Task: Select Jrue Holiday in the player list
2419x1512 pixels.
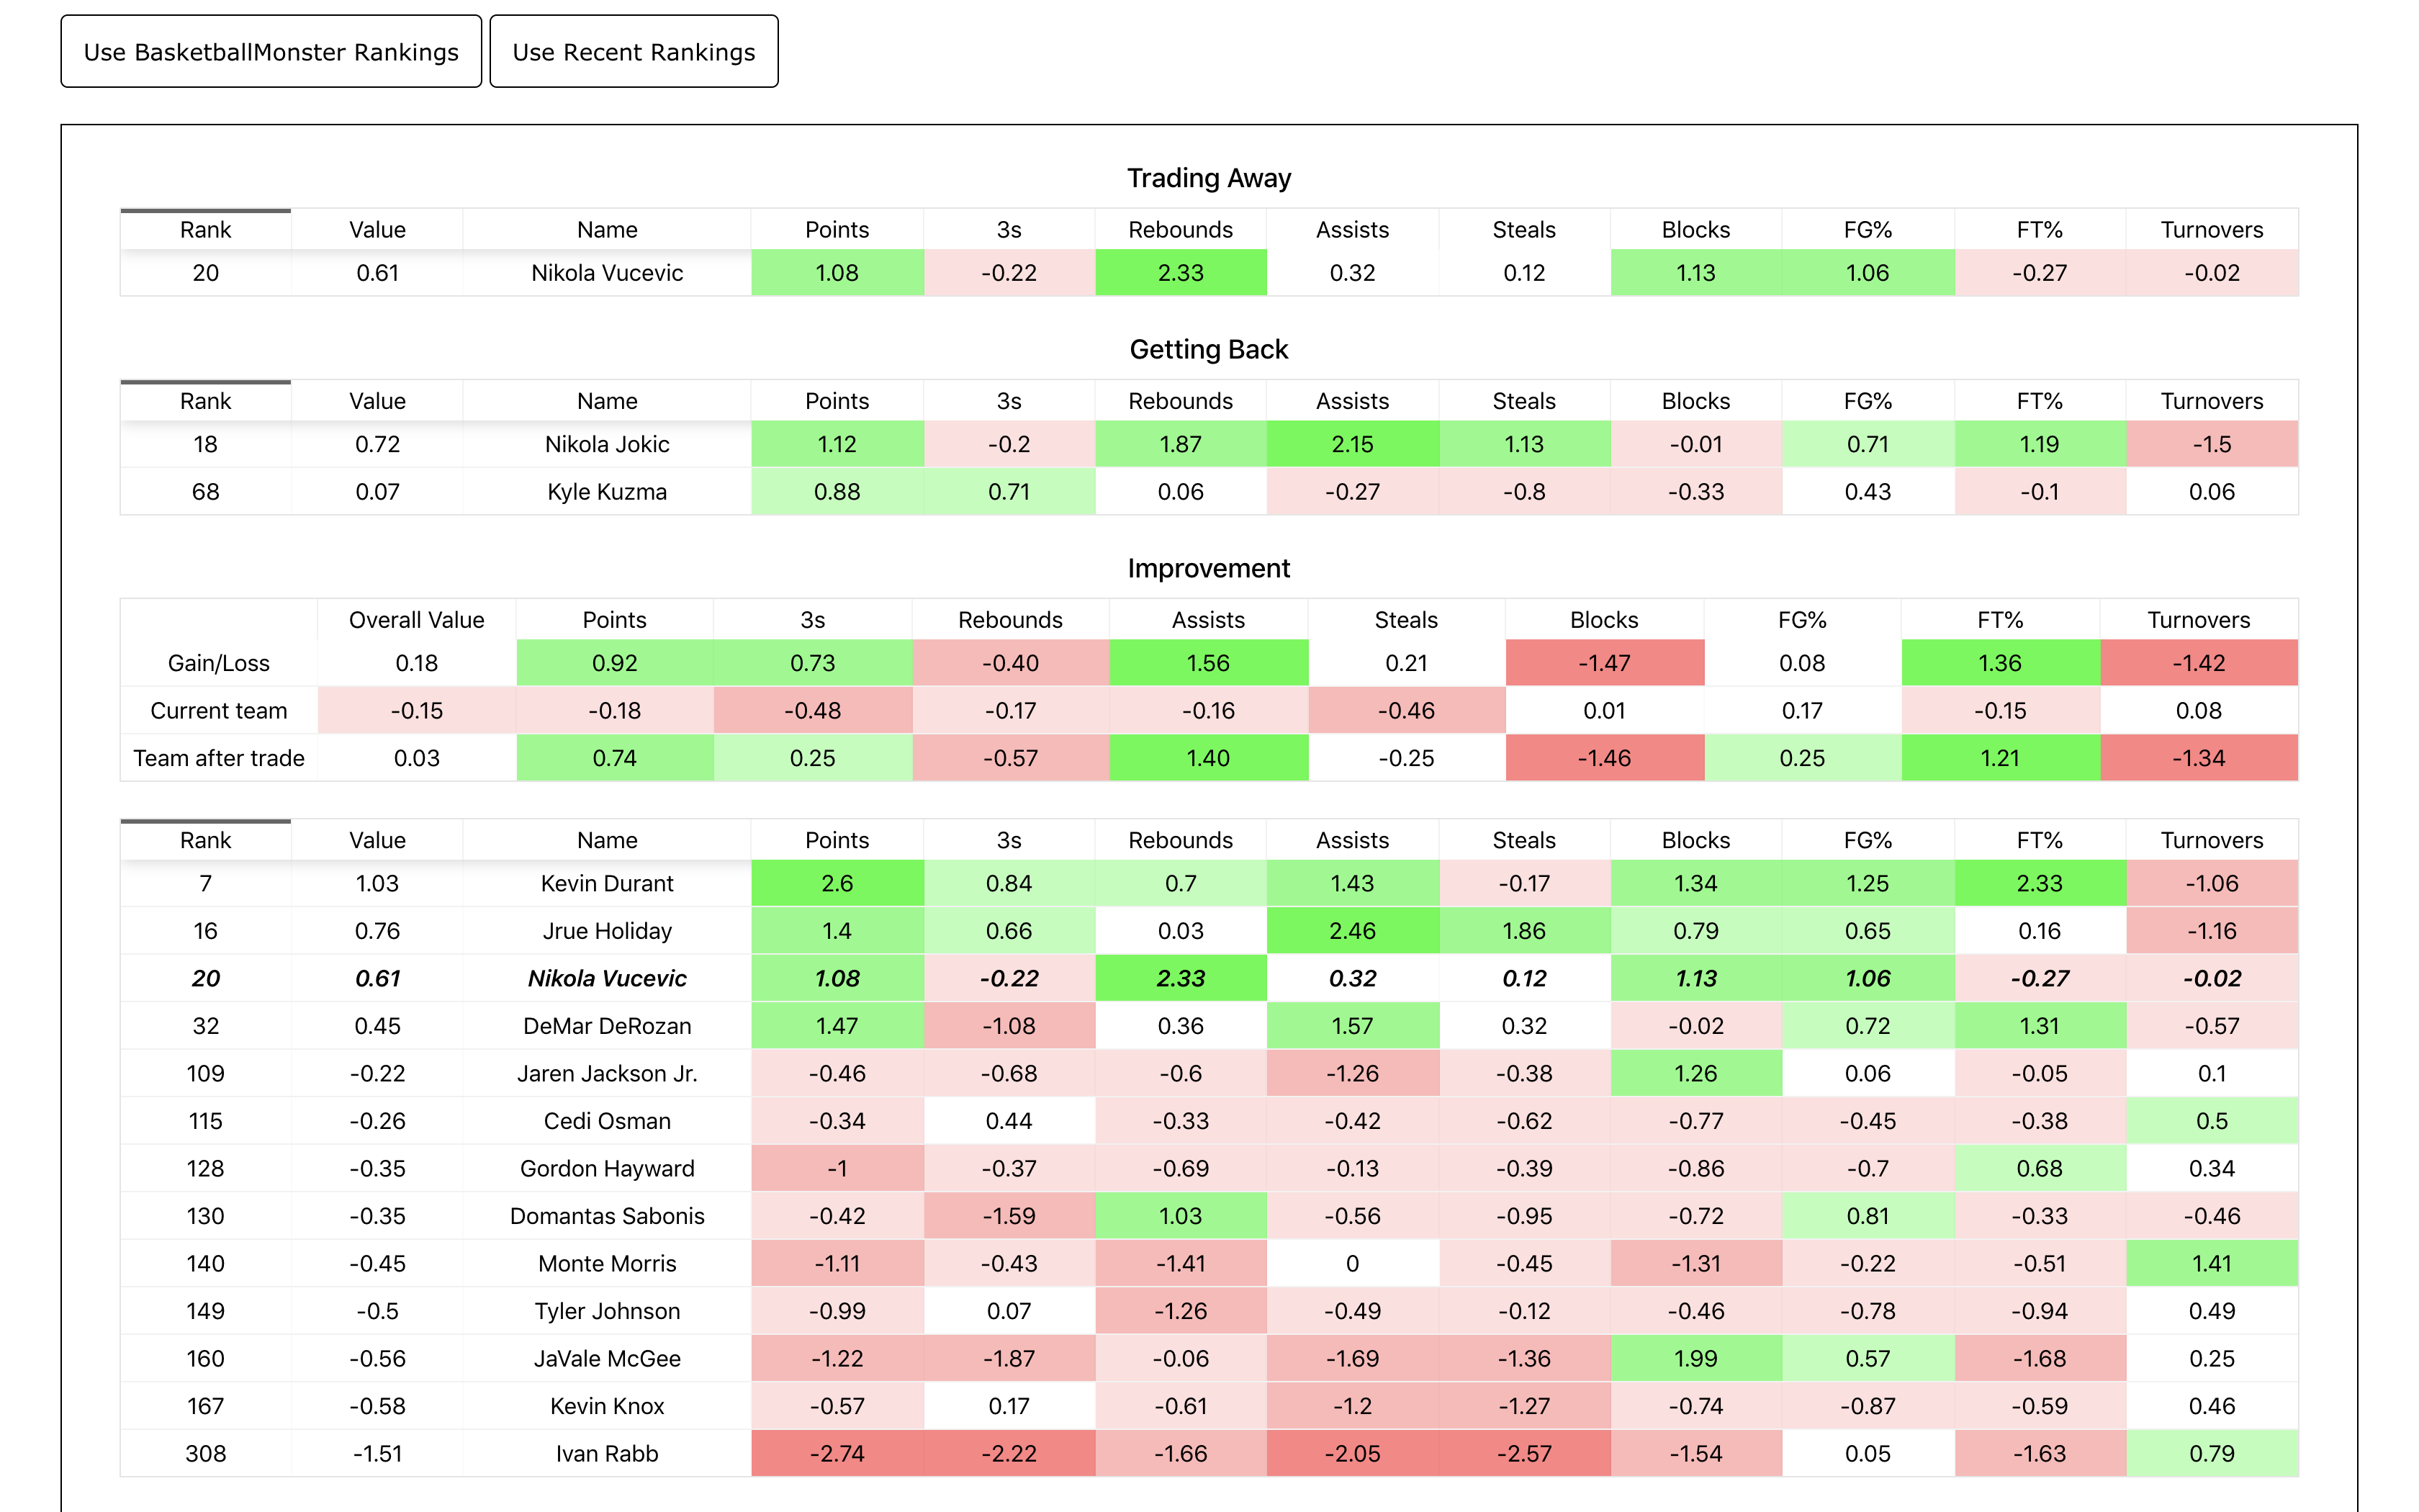Action: [x=605, y=930]
